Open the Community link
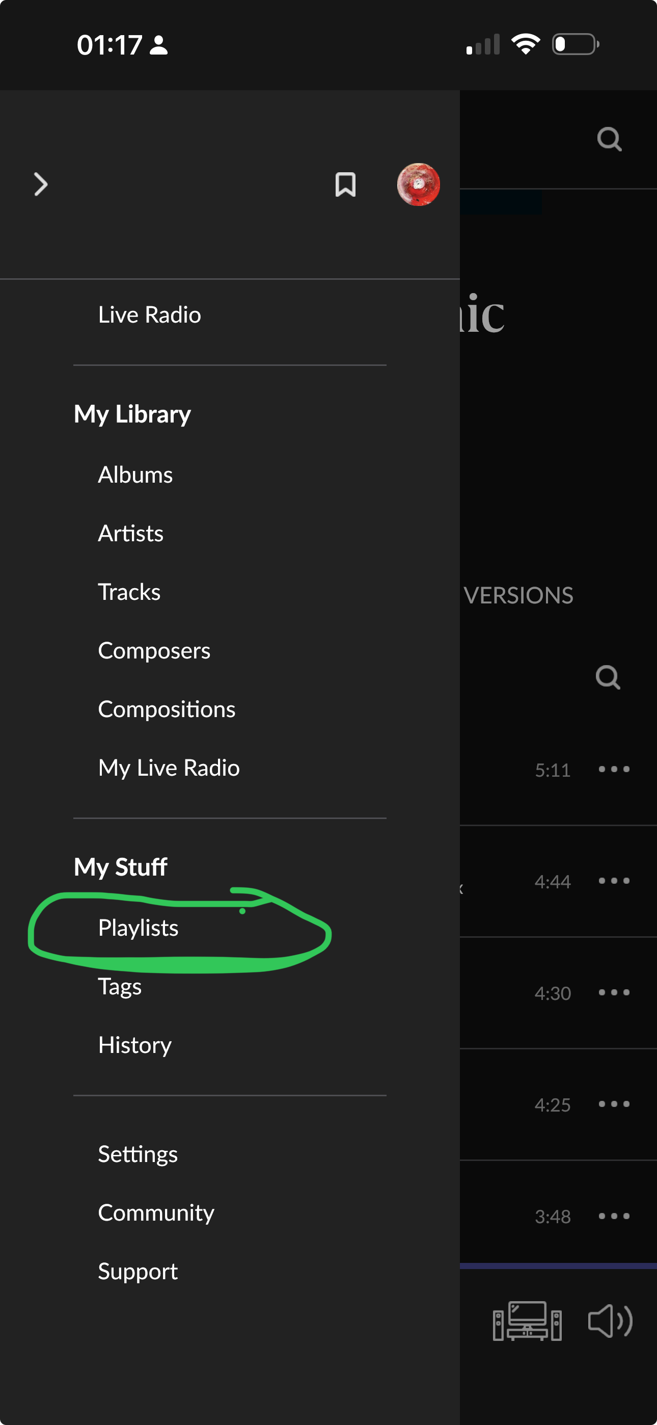Image resolution: width=657 pixels, height=1425 pixels. click(156, 1212)
